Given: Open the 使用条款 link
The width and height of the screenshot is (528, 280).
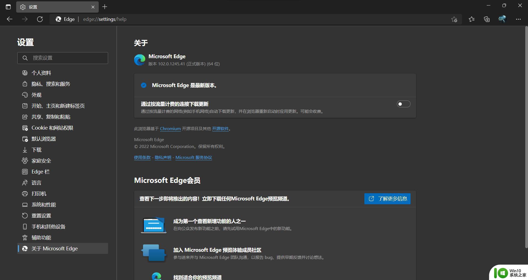Looking at the screenshot, I should click(x=142, y=158).
